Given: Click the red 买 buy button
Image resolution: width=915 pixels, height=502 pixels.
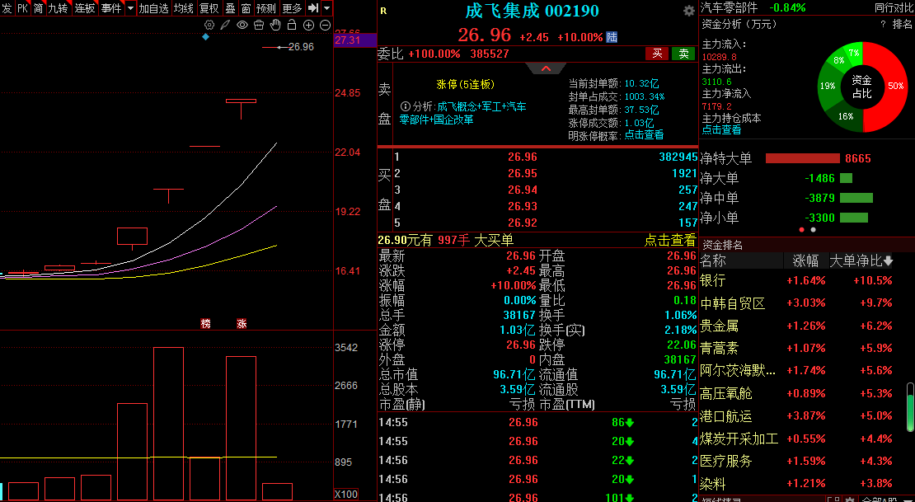Looking at the screenshot, I should tap(657, 54).
